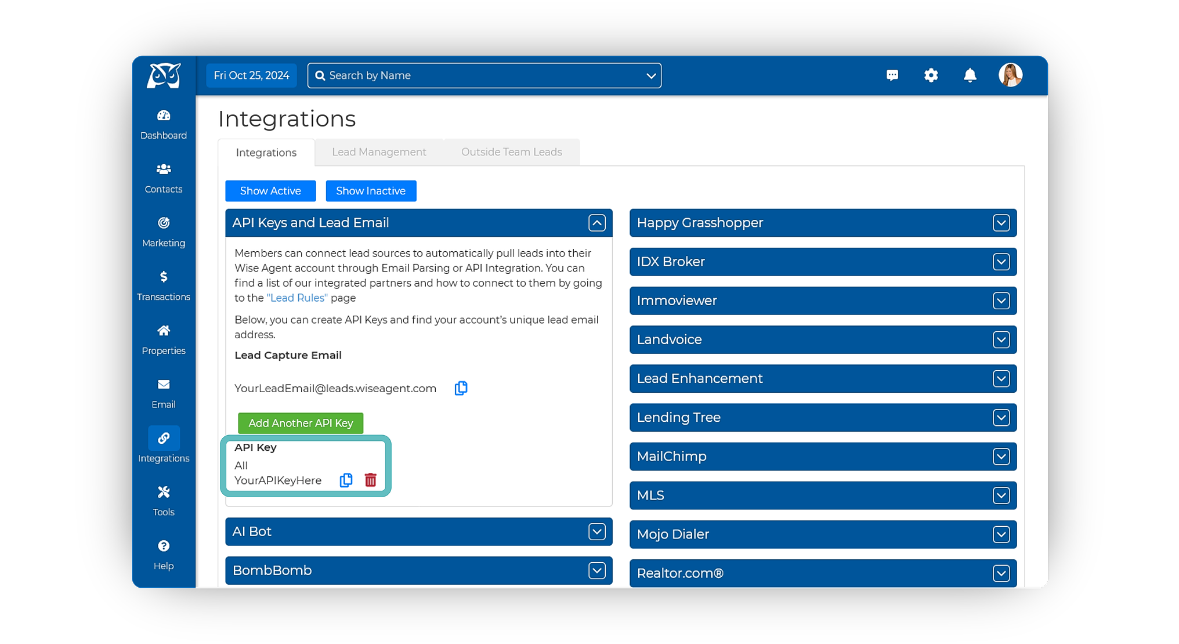This screenshot has width=1179, height=644.
Task: Click the API Key label
Action: (255, 447)
